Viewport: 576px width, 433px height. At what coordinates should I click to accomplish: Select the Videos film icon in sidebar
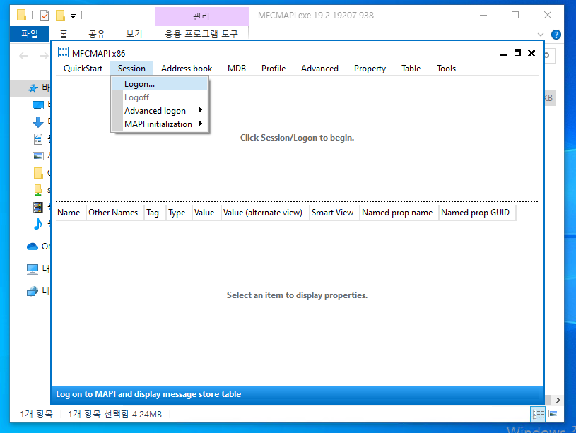pos(38,207)
